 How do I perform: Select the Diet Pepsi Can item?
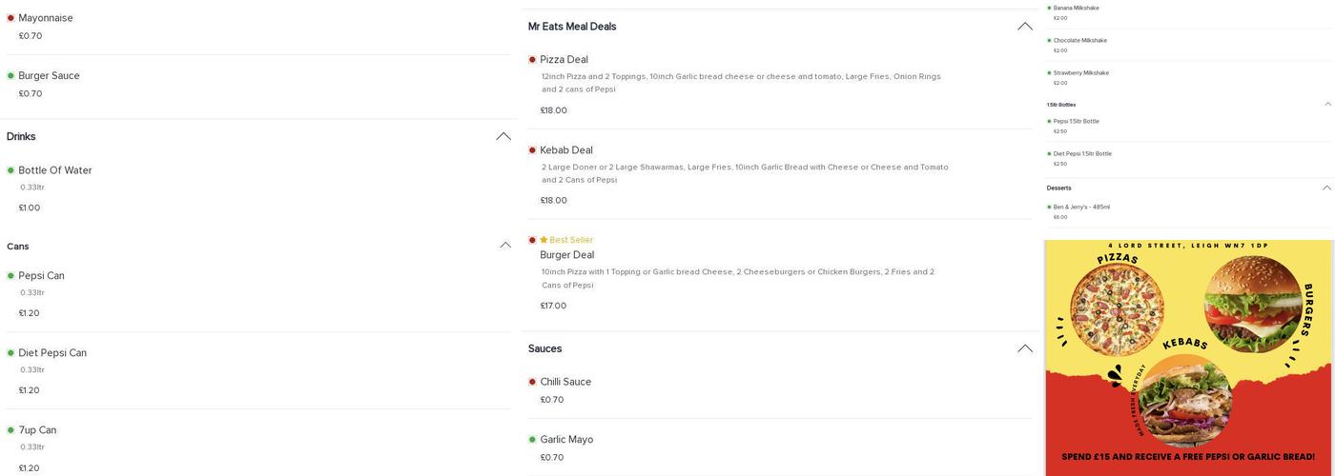(52, 353)
